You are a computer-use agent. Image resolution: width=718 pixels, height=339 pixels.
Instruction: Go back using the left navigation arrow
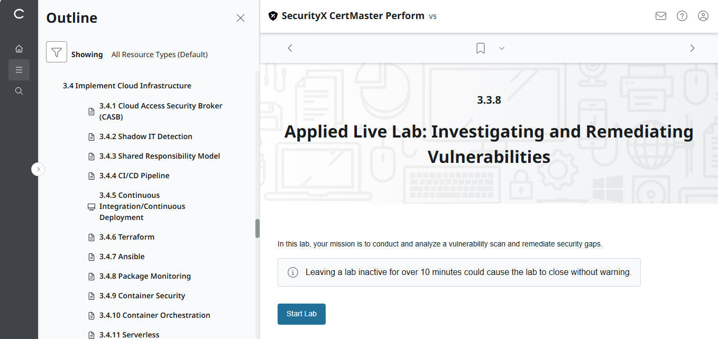pos(290,48)
